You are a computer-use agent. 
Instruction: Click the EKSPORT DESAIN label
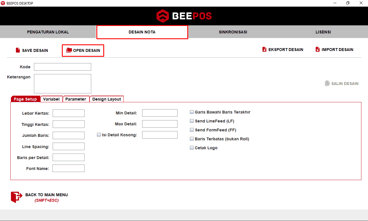click(286, 50)
